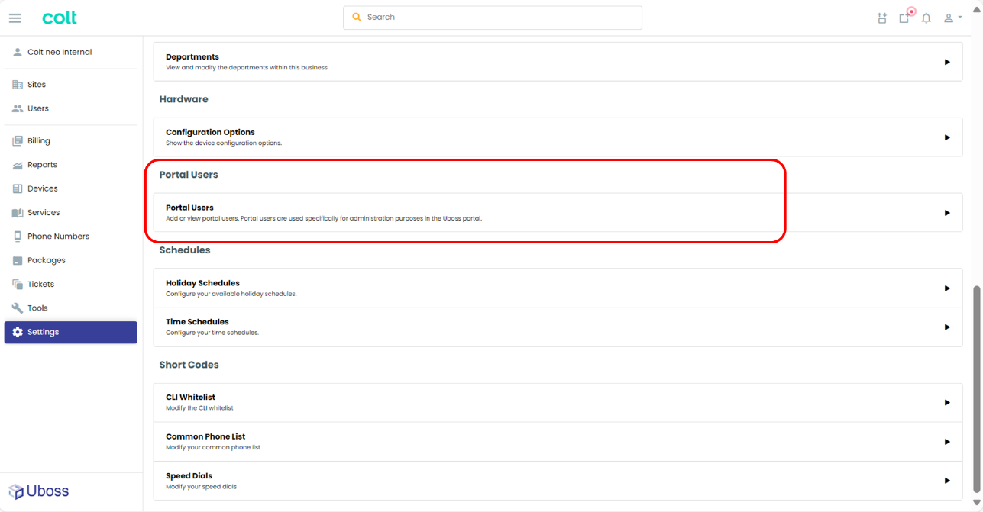
Task: Expand the Configuration Options arrow
Action: point(947,137)
